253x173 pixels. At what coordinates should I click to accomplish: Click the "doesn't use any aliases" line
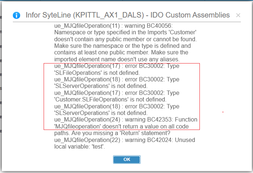click(117, 59)
